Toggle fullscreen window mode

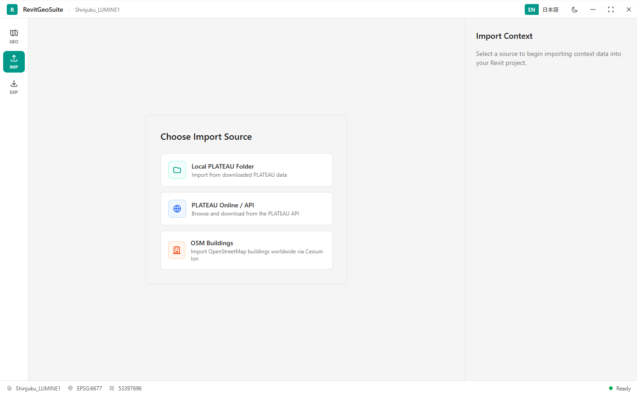[611, 9]
